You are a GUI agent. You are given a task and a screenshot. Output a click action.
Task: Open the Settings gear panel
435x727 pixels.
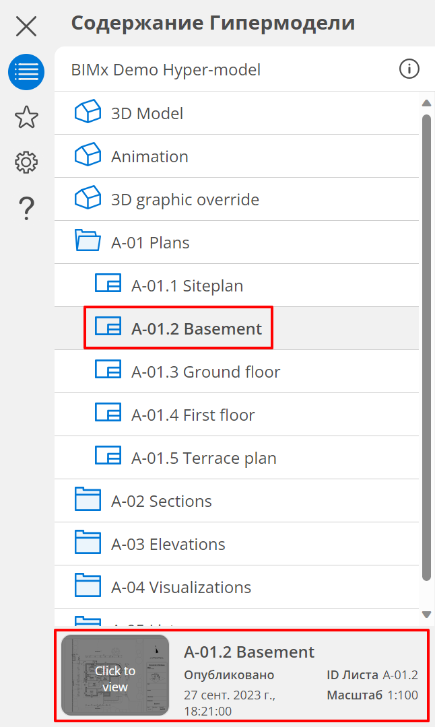tap(26, 162)
